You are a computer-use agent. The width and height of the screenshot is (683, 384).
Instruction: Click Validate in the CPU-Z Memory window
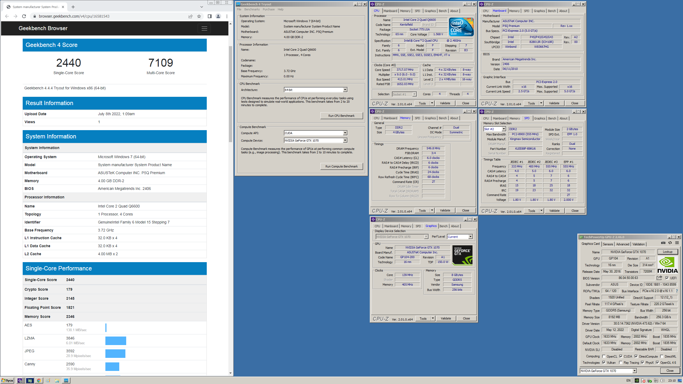click(x=445, y=210)
